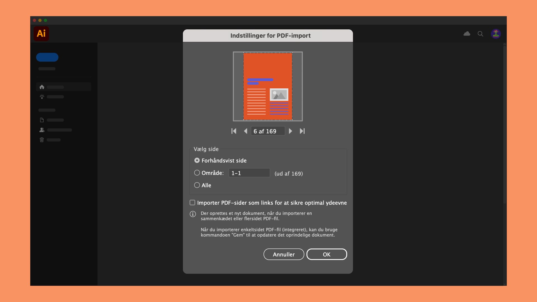
Task: Click the cloud sync status icon
Action: pyautogui.click(x=467, y=34)
